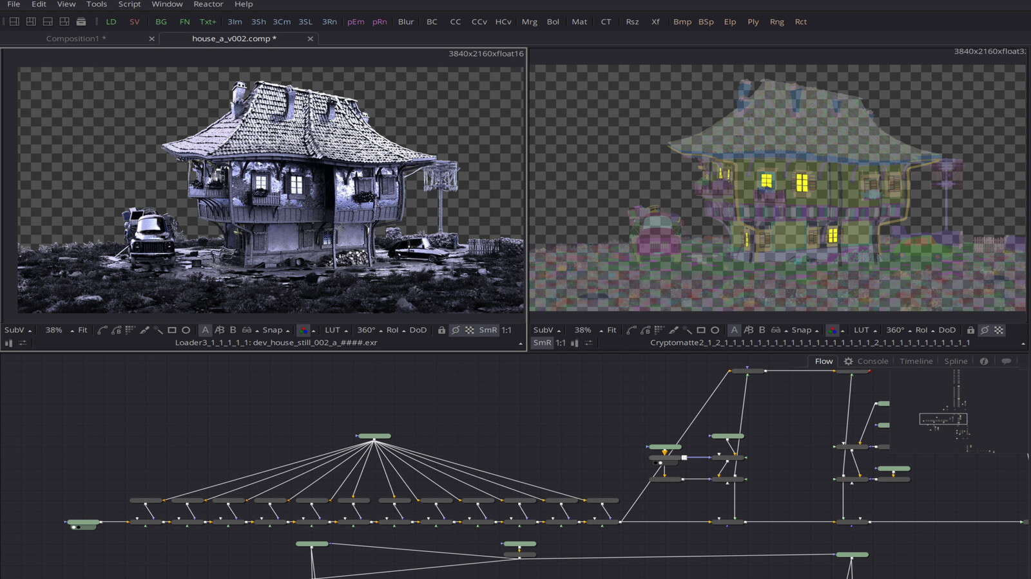Add a Text+ node with Txt+

(x=207, y=21)
